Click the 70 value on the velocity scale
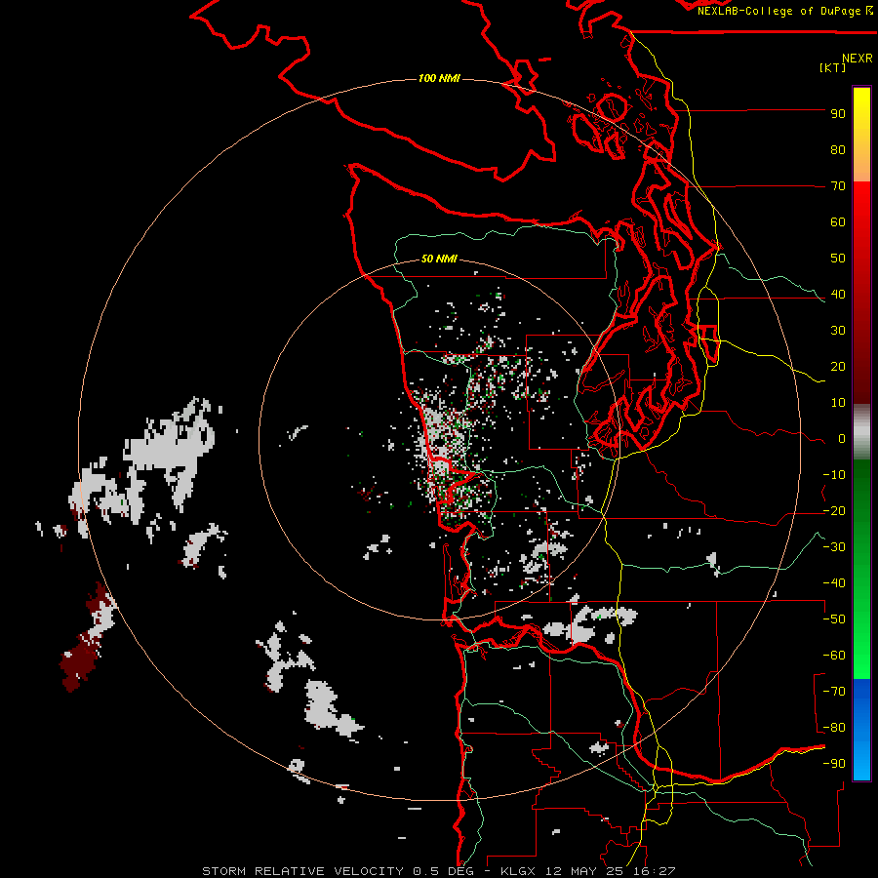This screenshot has width=878, height=878. coord(838,186)
